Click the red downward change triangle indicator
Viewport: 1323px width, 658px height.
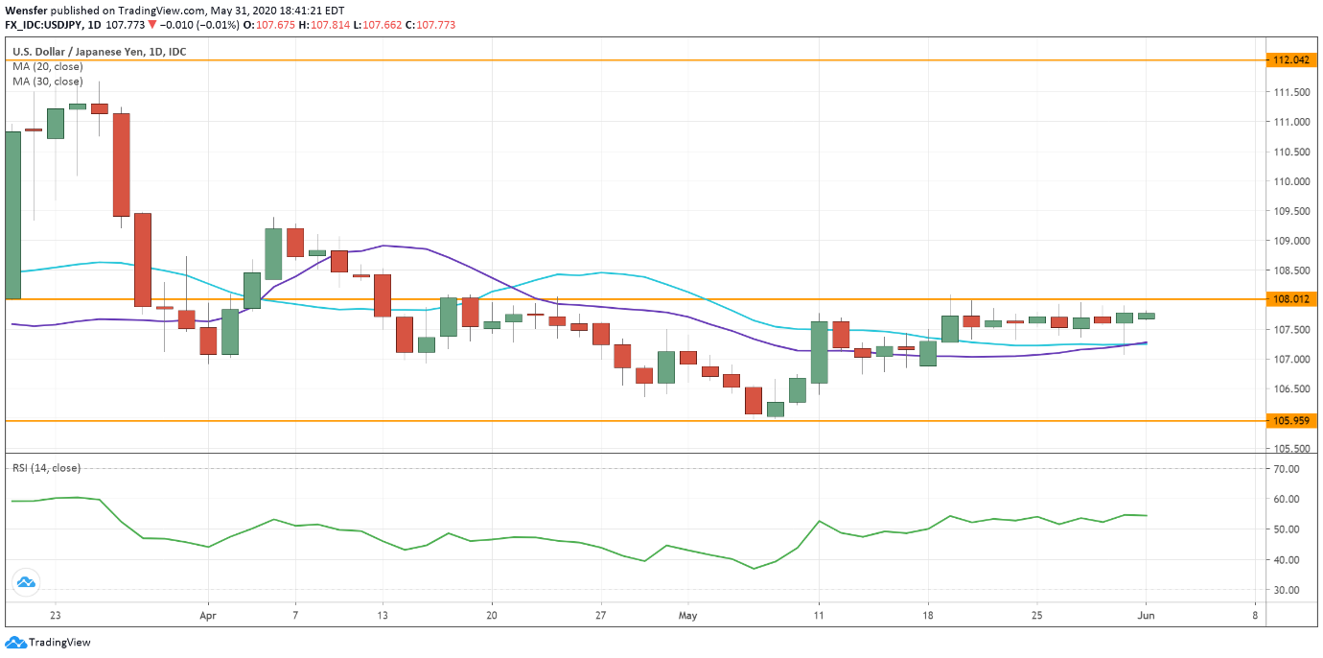point(152,25)
